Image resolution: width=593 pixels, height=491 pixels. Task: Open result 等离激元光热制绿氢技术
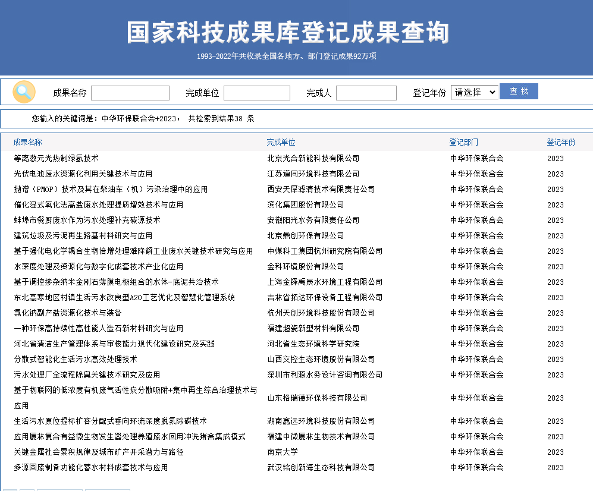click(x=56, y=158)
